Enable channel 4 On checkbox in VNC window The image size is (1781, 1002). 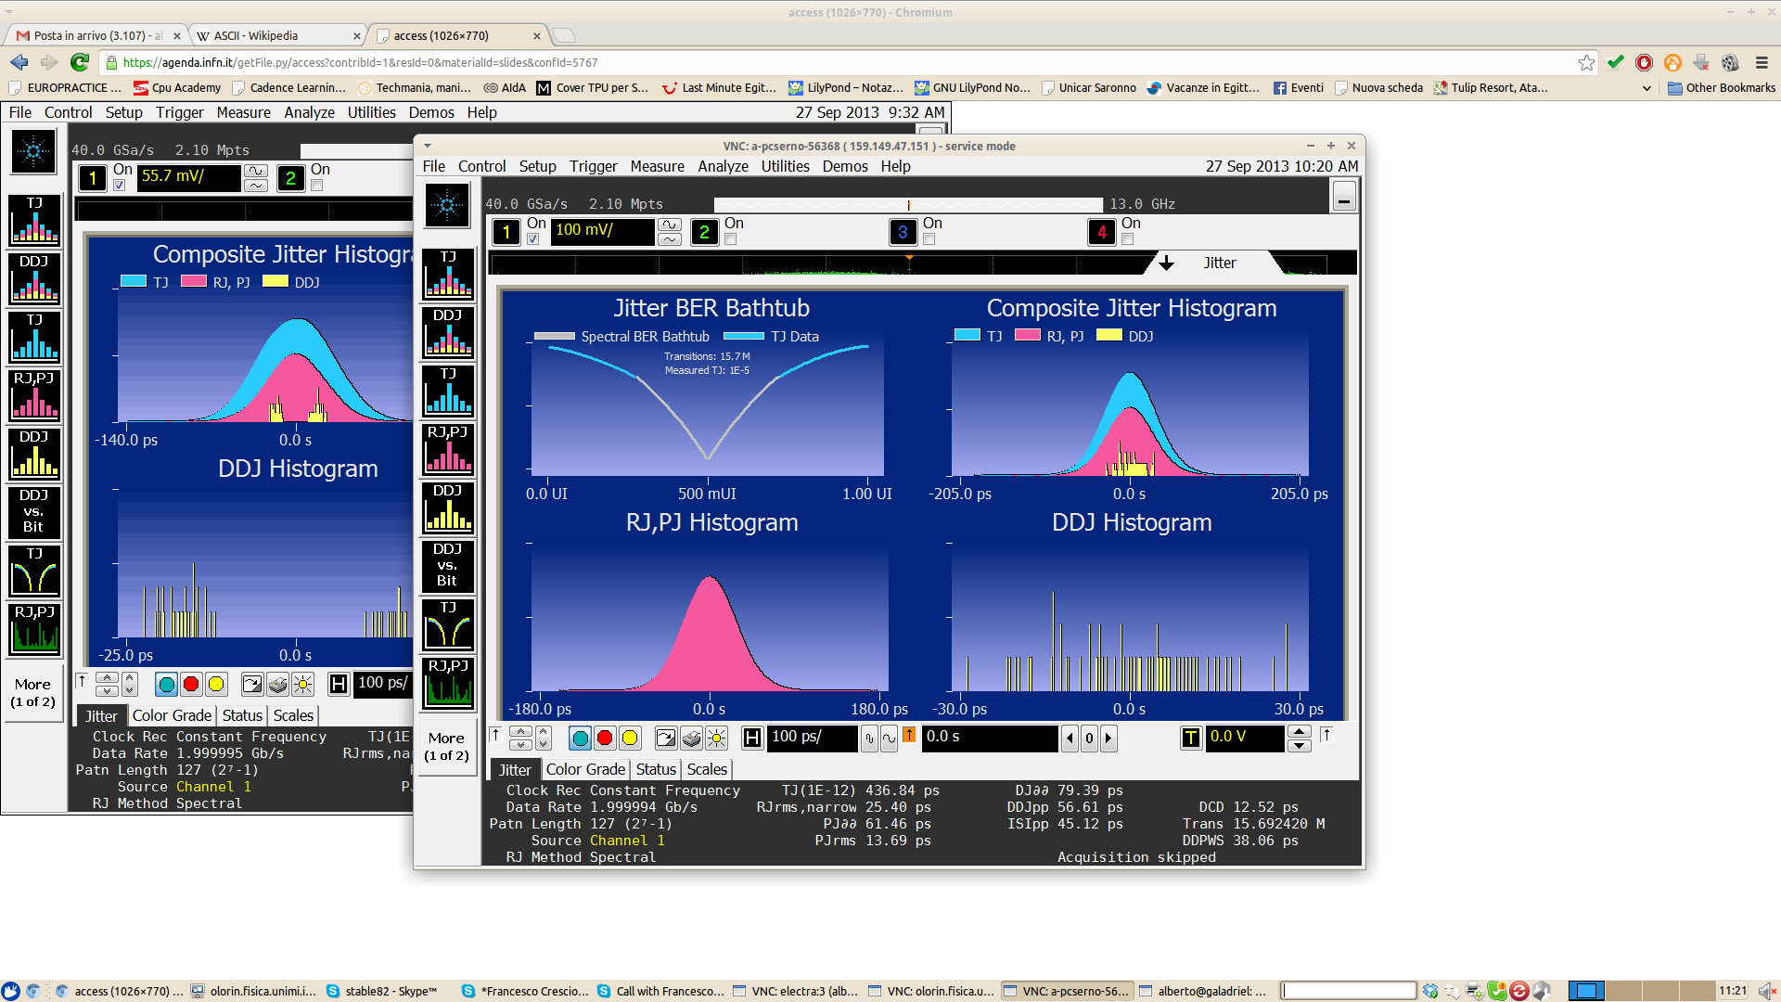pos(1128,239)
